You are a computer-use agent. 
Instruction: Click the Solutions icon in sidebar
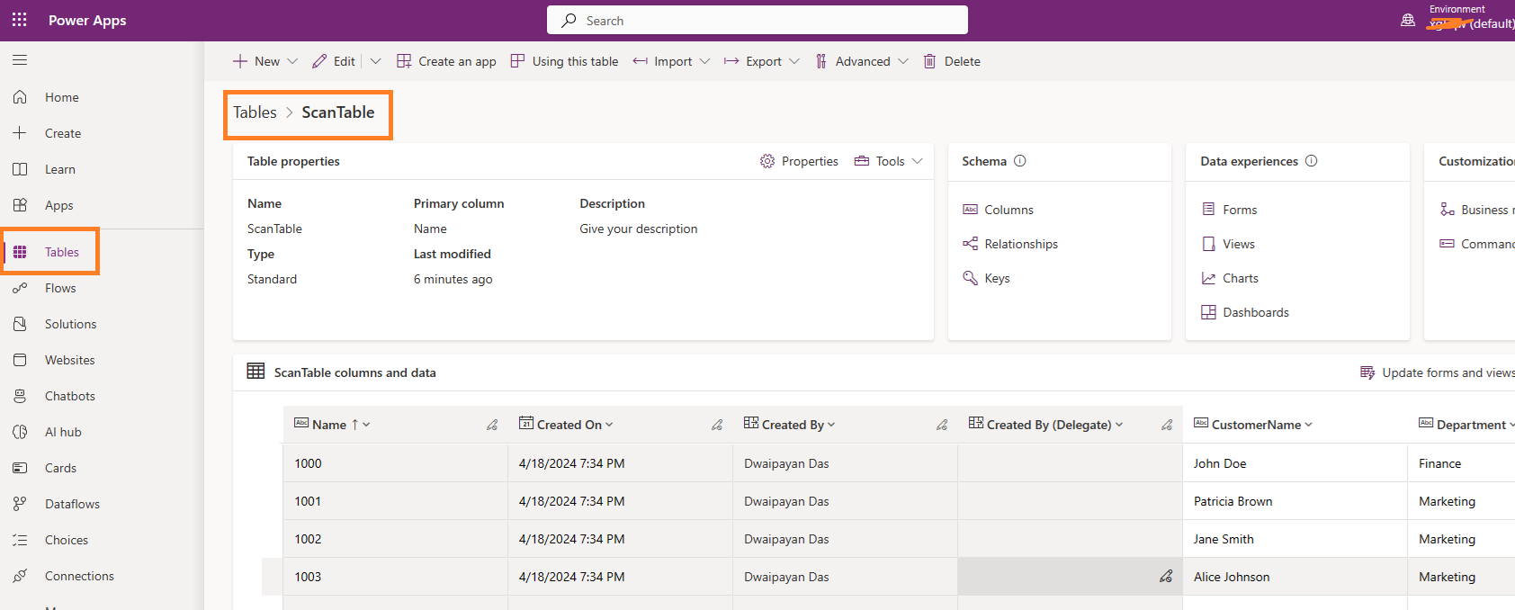(x=20, y=324)
